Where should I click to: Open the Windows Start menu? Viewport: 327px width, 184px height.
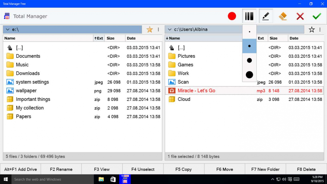point(6,179)
